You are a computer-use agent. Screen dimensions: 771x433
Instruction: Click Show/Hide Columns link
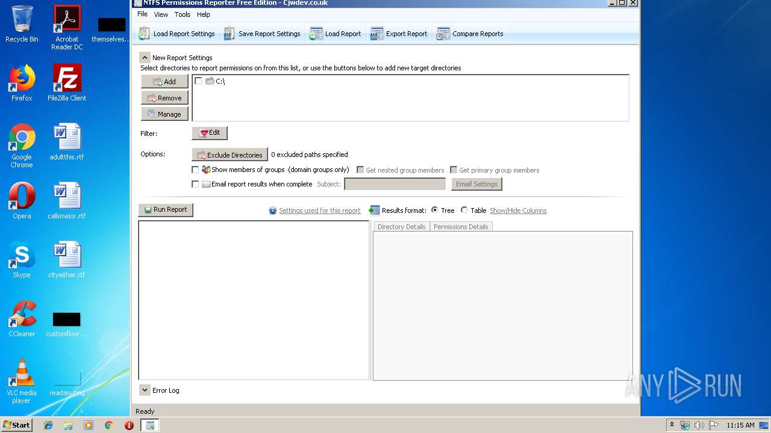[x=518, y=210]
